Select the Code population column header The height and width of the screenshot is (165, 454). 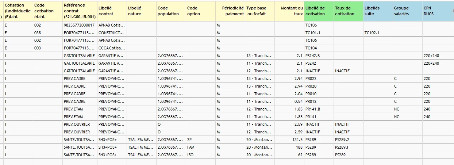coord(171,11)
